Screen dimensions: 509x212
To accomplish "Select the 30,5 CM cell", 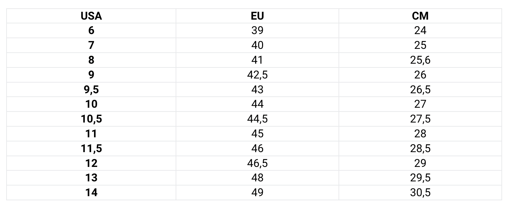I will coord(420,192).
